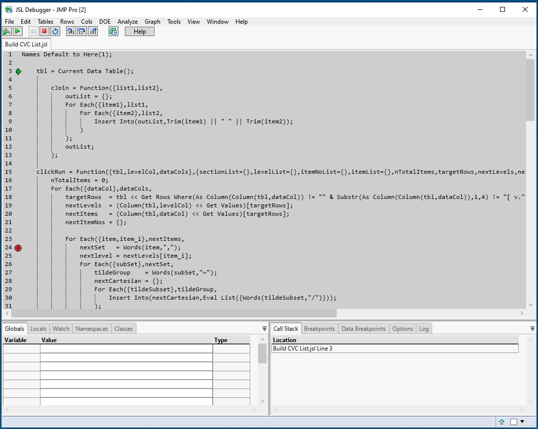This screenshot has width=538, height=429.
Task: Open the Globals panel menu arrow
Action: tap(265, 327)
